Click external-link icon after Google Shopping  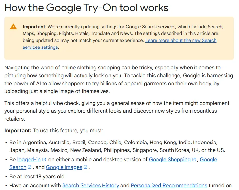click(x=194, y=159)
